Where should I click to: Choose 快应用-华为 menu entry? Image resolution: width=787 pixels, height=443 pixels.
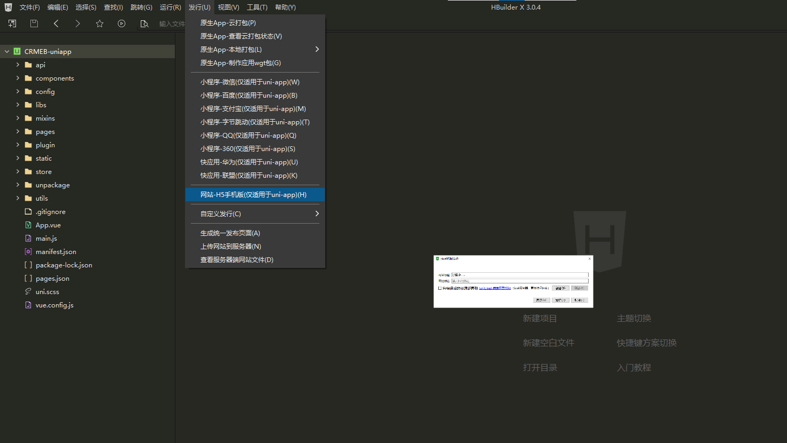(255, 162)
